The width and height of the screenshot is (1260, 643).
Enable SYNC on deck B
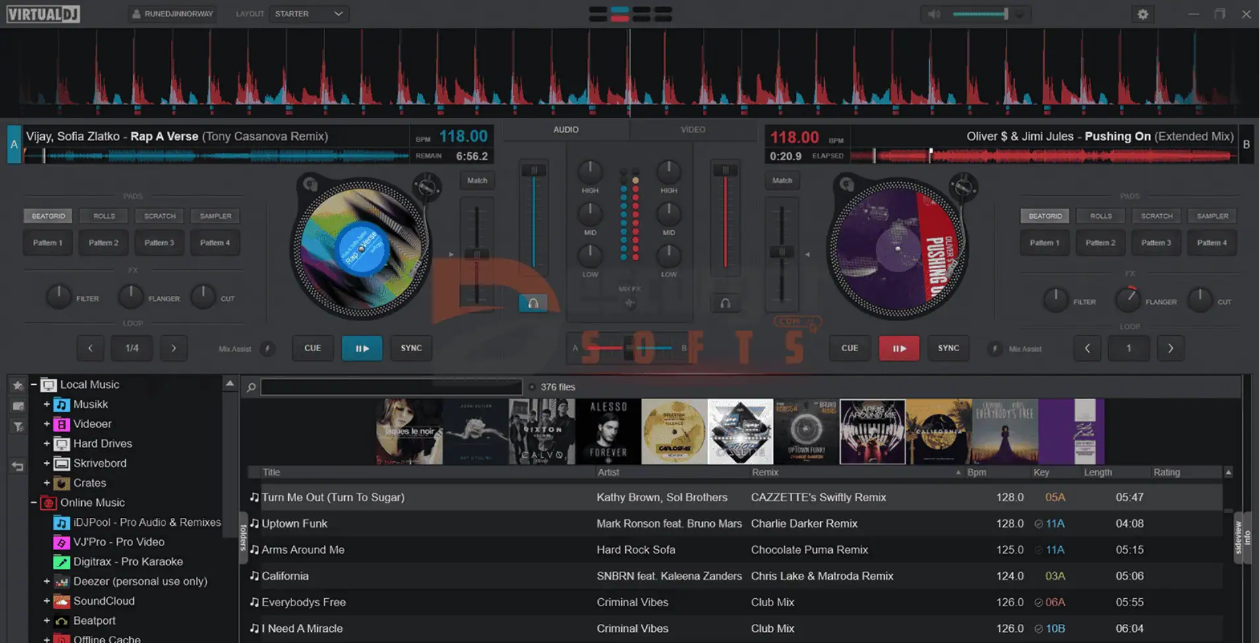click(x=949, y=349)
